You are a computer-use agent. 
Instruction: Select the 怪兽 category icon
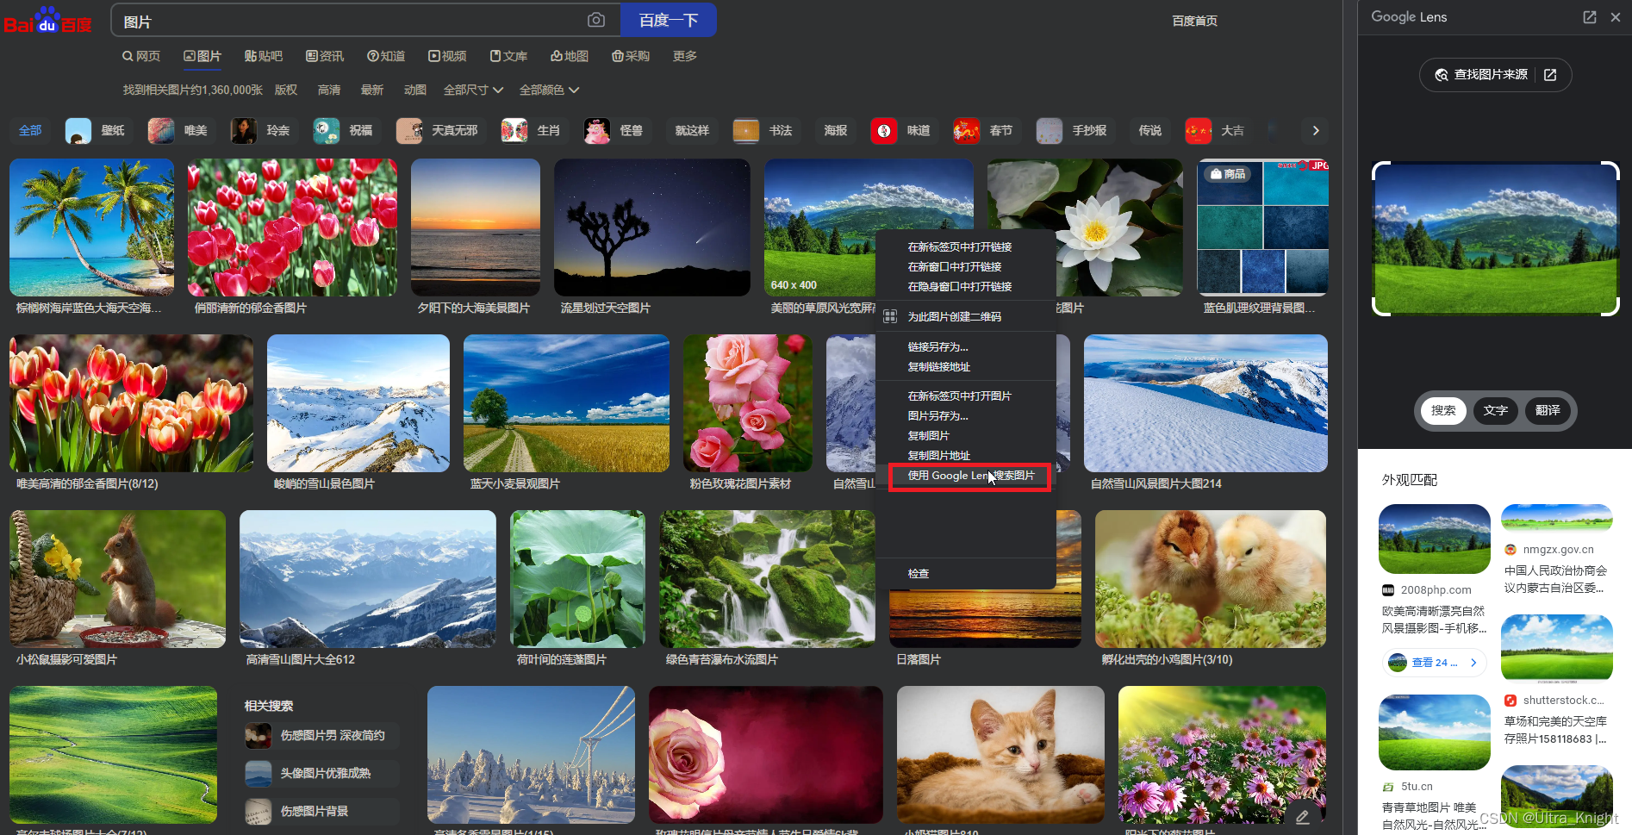click(597, 131)
